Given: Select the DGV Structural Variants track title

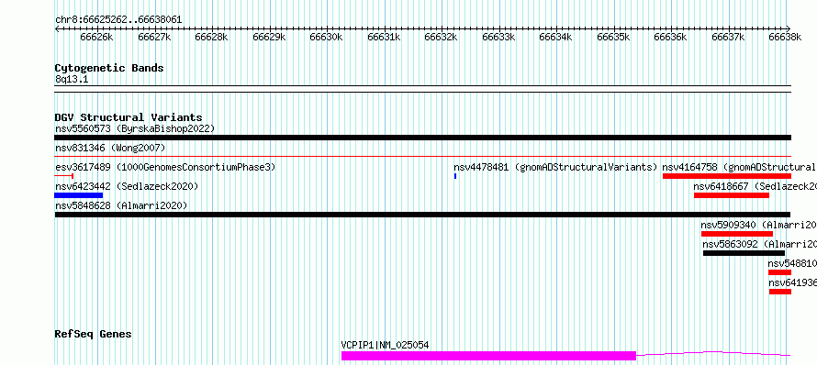Looking at the screenshot, I should 129,117.
